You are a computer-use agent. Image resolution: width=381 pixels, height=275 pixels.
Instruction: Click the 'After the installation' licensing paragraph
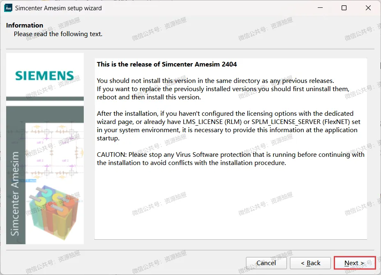tap(228, 126)
